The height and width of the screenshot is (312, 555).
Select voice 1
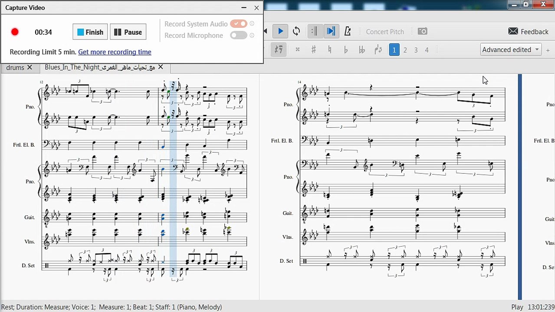pyautogui.click(x=394, y=50)
